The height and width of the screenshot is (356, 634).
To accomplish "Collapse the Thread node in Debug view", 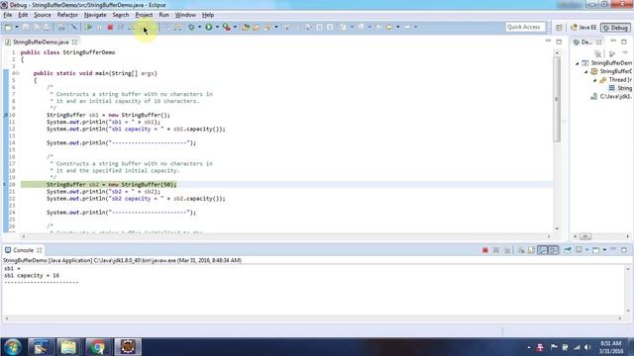I will 594,80.
